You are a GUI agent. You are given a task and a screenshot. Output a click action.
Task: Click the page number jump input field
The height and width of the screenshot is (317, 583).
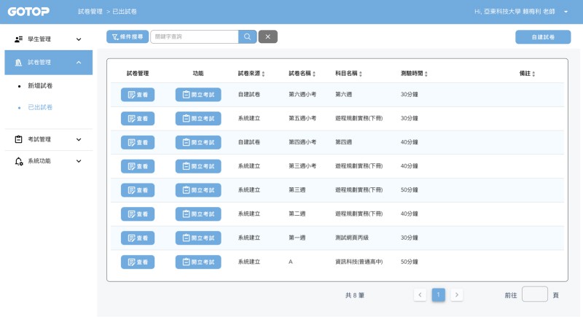(x=534, y=294)
